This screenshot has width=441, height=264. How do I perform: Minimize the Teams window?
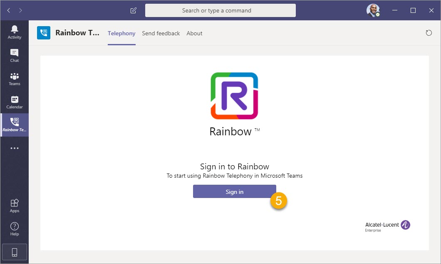394,10
